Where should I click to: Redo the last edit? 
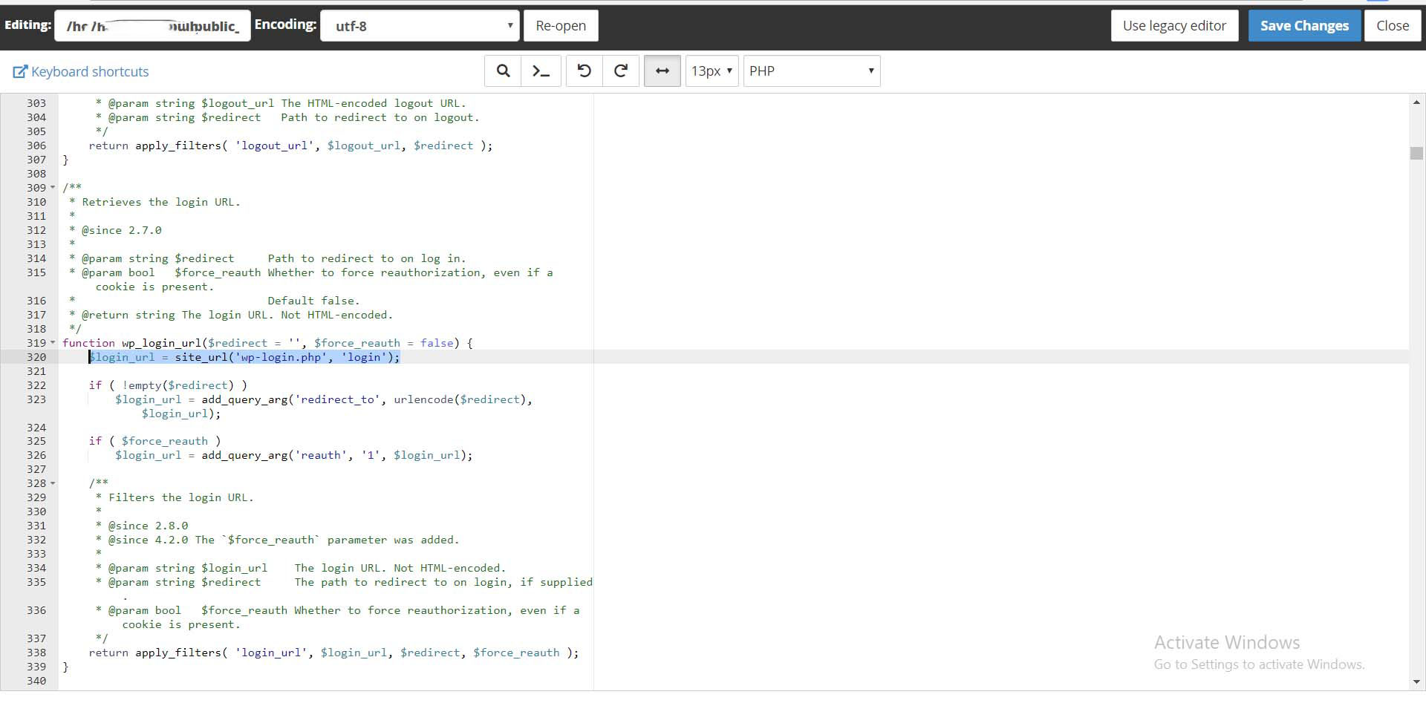pyautogui.click(x=621, y=71)
